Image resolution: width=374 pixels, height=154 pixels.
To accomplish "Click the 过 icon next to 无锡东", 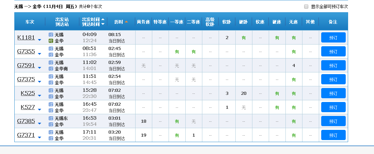I will (x=51, y=118).
